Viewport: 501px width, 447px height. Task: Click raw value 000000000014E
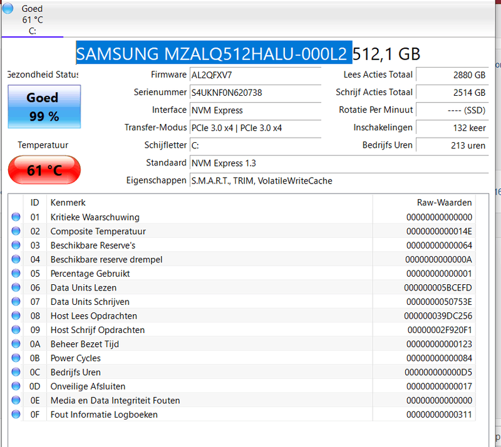coord(439,232)
